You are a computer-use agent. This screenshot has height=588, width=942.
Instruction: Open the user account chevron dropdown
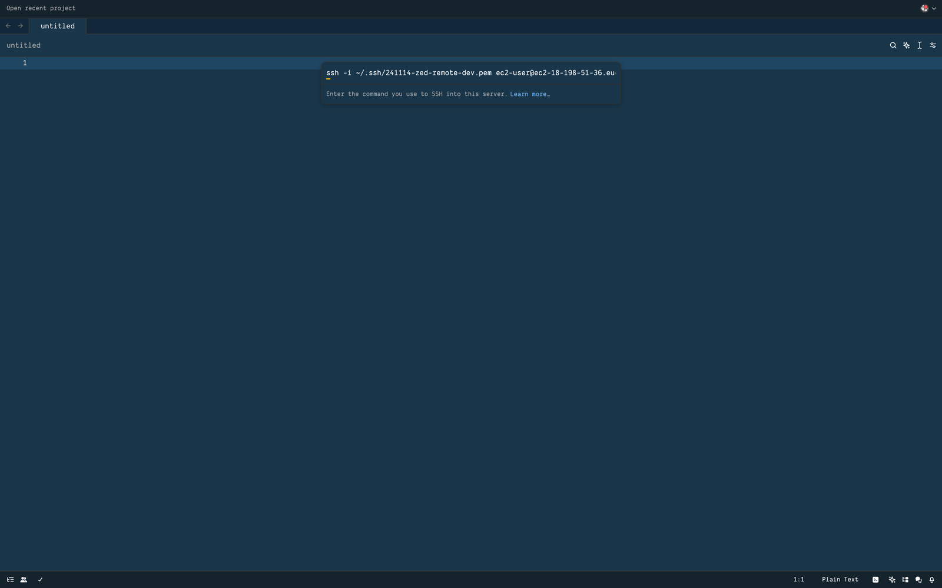pos(934,8)
